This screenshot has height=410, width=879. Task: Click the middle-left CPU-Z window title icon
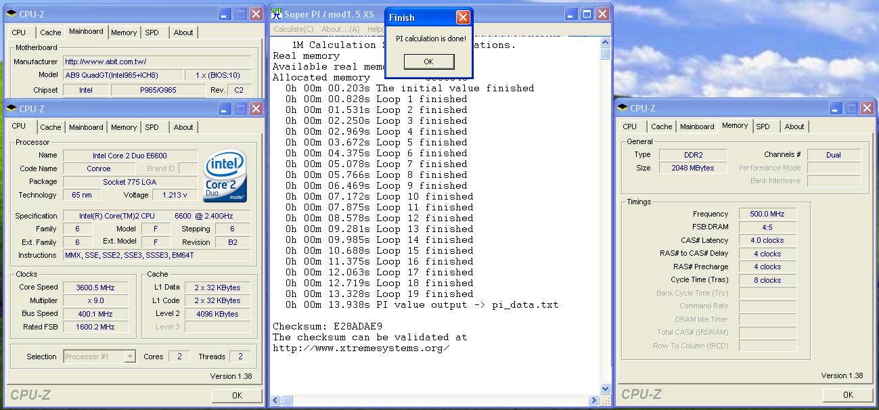[12, 109]
